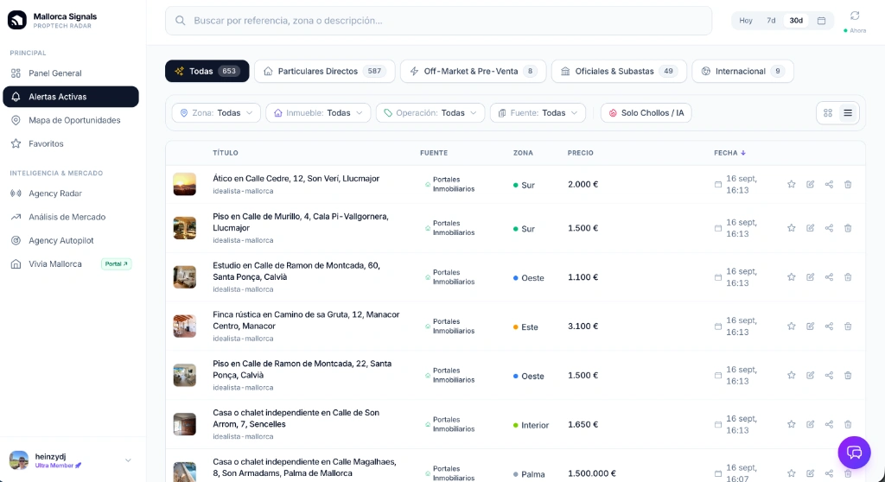This screenshot has width=885, height=482.
Task: Delete the Finca rústica Manacor listing
Action: click(848, 327)
